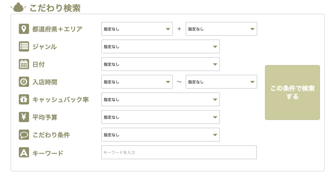329x176 pixels.
Task: Click the clock icon beside 入店時間
Action: [24, 82]
